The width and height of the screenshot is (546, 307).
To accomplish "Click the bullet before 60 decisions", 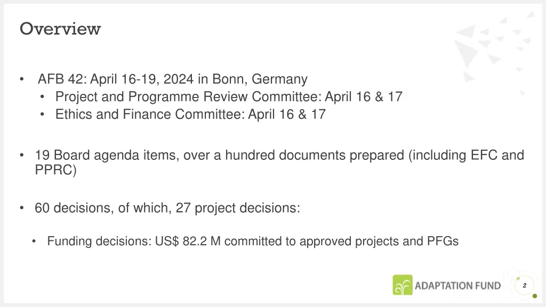I will [x=22, y=208].
